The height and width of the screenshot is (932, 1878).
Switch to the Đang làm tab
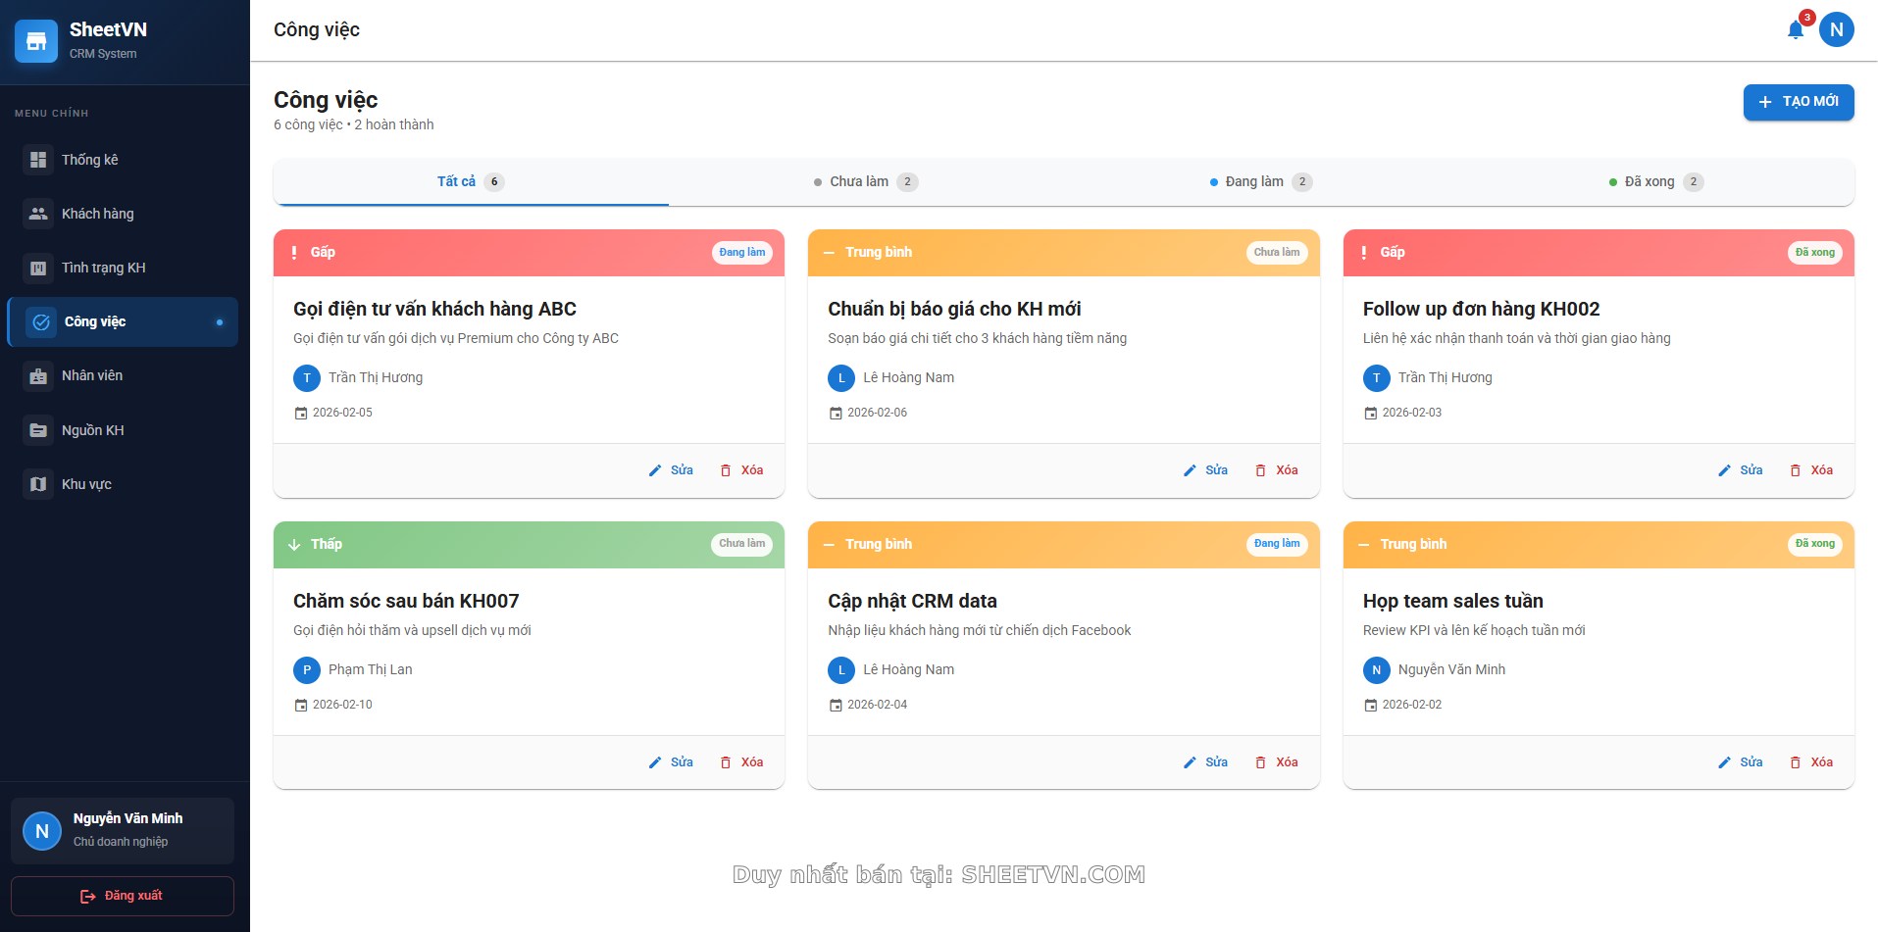1260,181
